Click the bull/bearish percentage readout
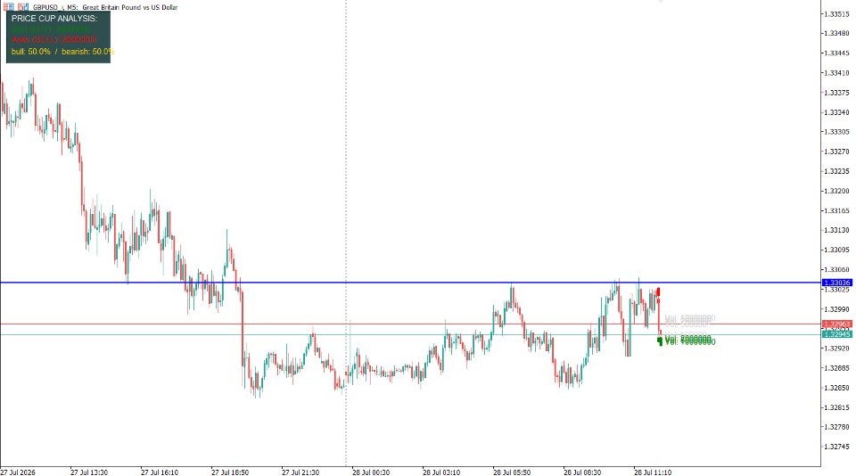 point(62,52)
